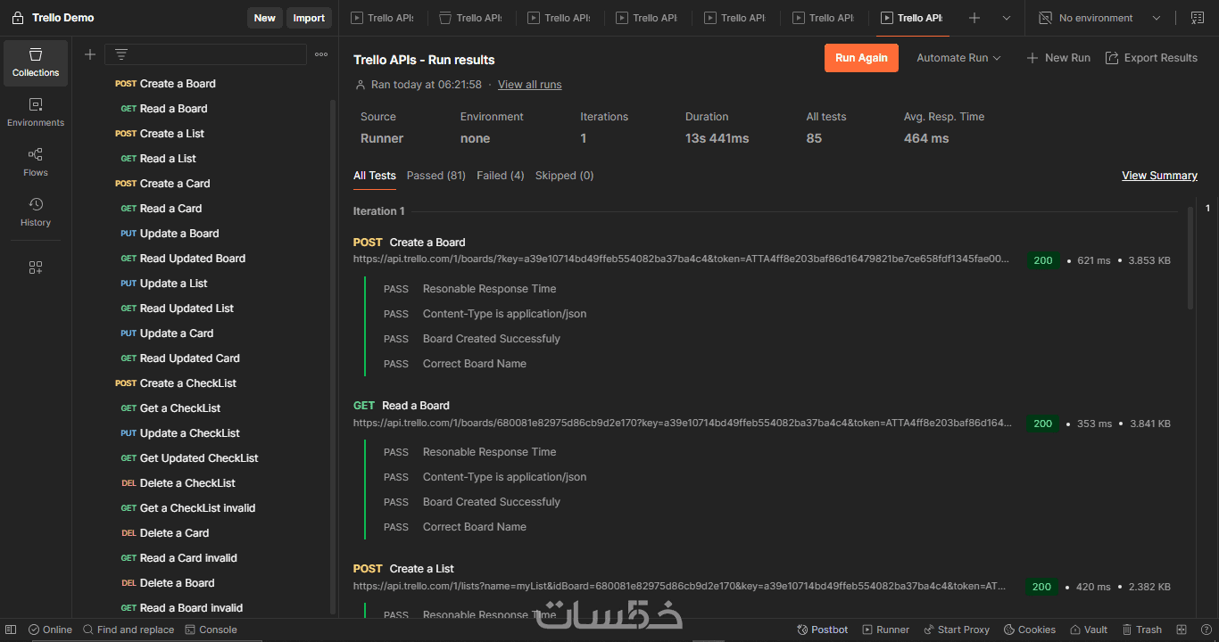
Task: Select the Delete a Board request
Action: pyautogui.click(x=177, y=583)
